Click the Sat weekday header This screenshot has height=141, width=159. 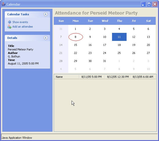148,21
